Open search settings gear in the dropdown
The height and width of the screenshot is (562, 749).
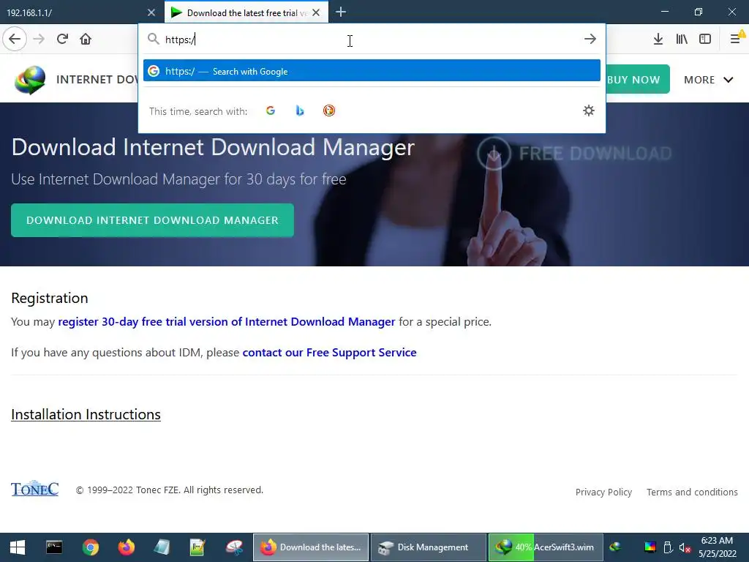(589, 111)
